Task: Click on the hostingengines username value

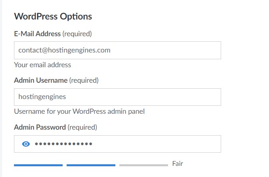Action: tap(42, 97)
